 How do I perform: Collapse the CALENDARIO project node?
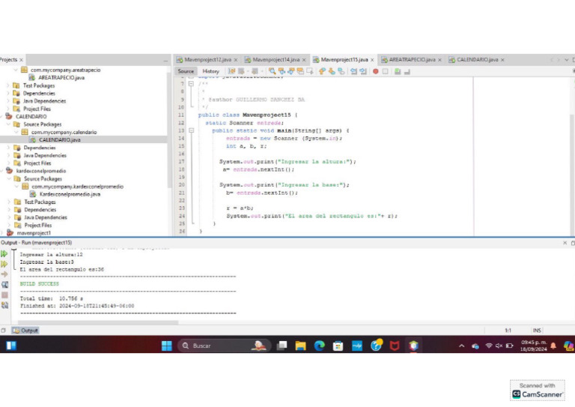(x=2, y=117)
